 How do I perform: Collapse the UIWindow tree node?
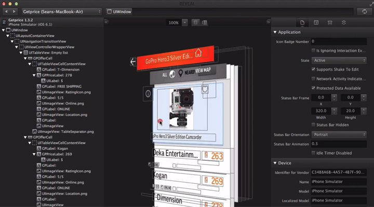pyautogui.click(x=3, y=30)
